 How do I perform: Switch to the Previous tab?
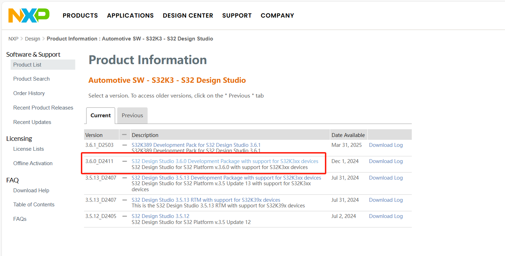(x=132, y=115)
